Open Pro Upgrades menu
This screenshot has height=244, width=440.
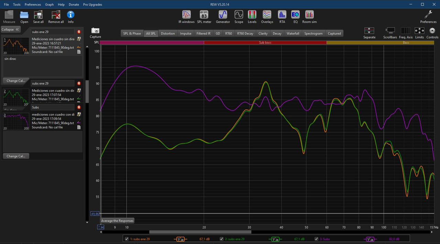point(92,4)
